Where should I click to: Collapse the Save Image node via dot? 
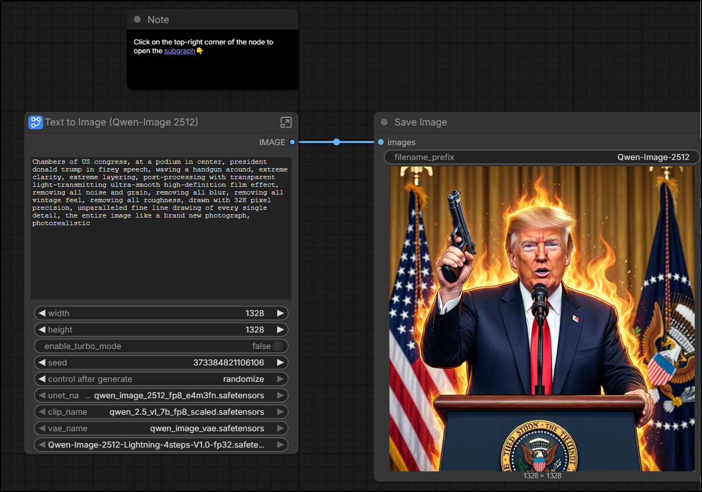[x=384, y=122]
